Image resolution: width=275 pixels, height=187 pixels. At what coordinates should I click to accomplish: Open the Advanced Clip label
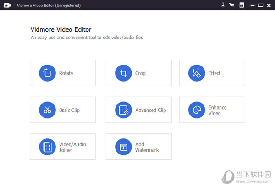150,110
